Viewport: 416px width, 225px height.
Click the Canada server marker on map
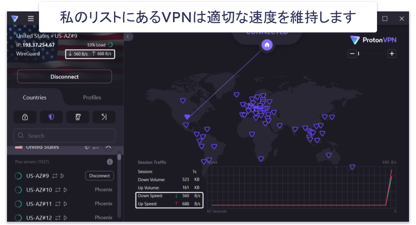click(183, 101)
